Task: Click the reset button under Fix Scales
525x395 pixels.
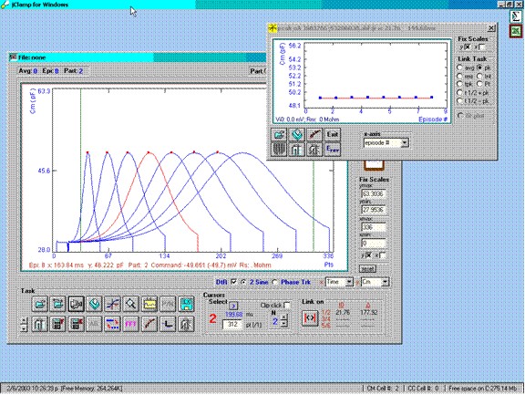Action: [367, 269]
